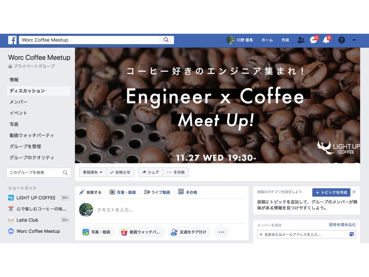Click the member invite name input field
Viewport: 369px width, 277px height.
(306, 234)
